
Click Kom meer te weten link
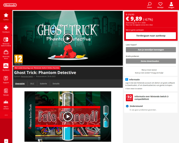(134, 88)
